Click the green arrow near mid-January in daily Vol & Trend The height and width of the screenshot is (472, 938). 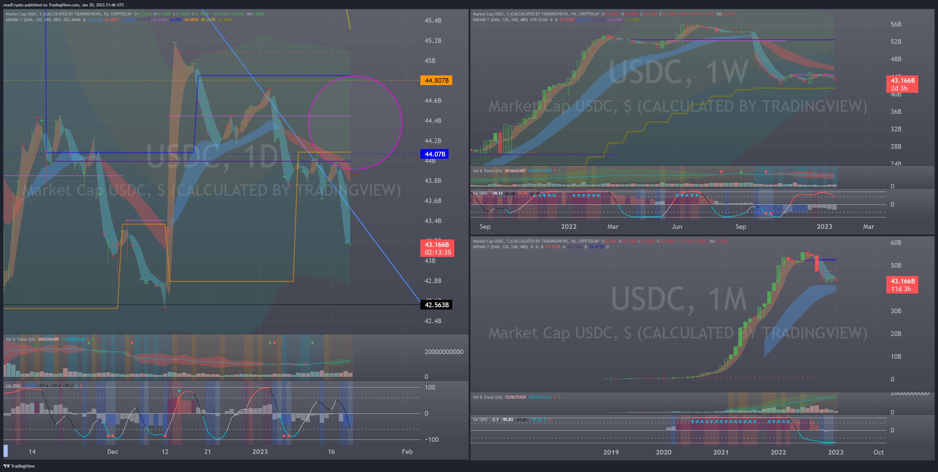pos(312,343)
